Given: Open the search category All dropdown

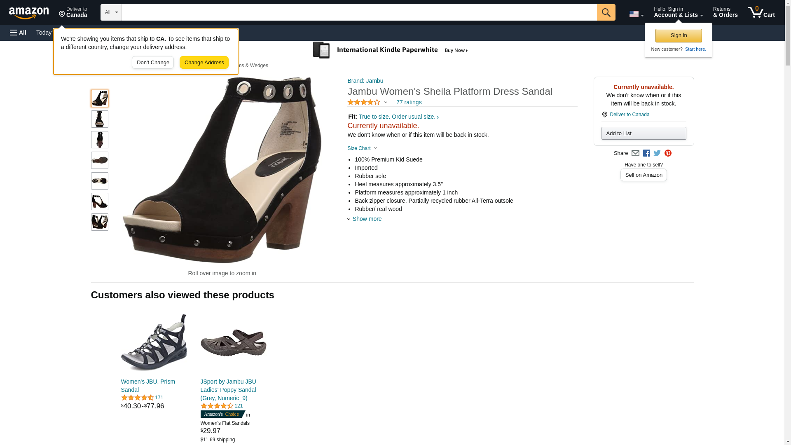Looking at the screenshot, I should click(111, 12).
